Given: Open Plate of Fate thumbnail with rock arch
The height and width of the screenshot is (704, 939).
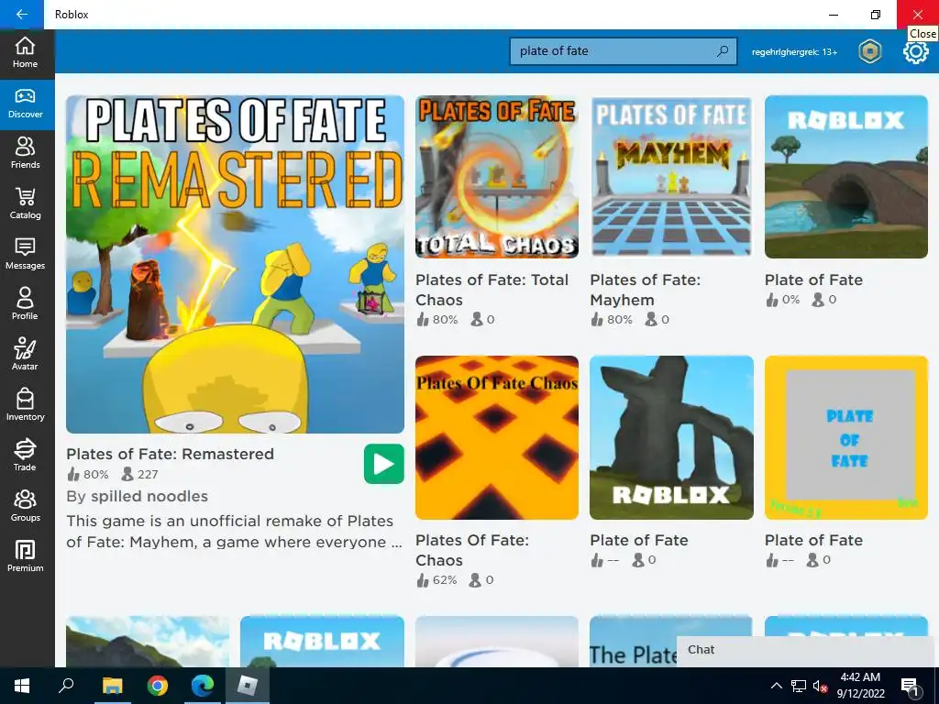Looking at the screenshot, I should point(670,437).
